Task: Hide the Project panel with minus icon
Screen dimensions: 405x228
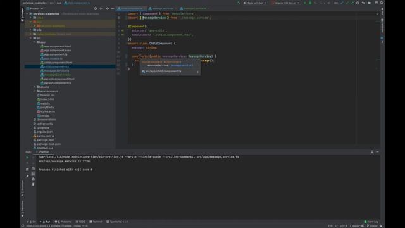Action: pos(113,8)
